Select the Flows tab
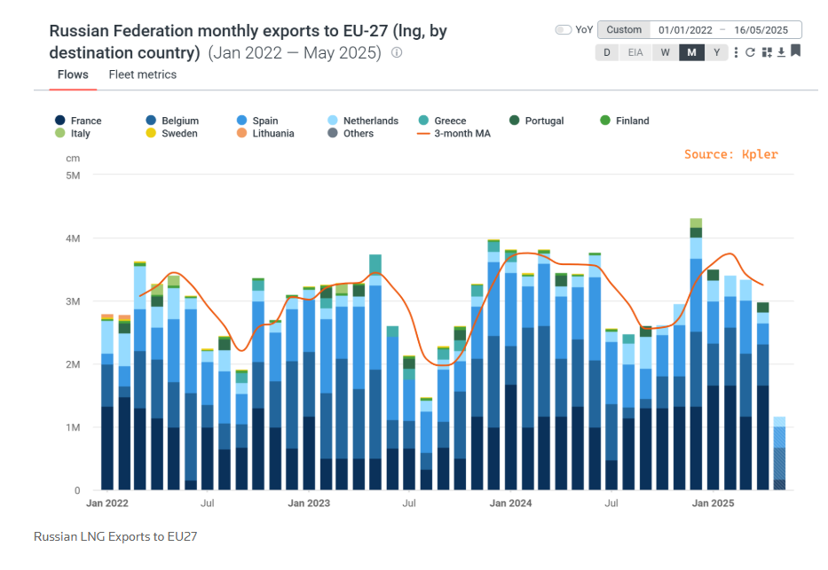 (x=73, y=74)
